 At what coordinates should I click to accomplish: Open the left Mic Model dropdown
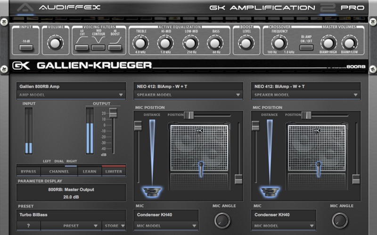(166, 226)
